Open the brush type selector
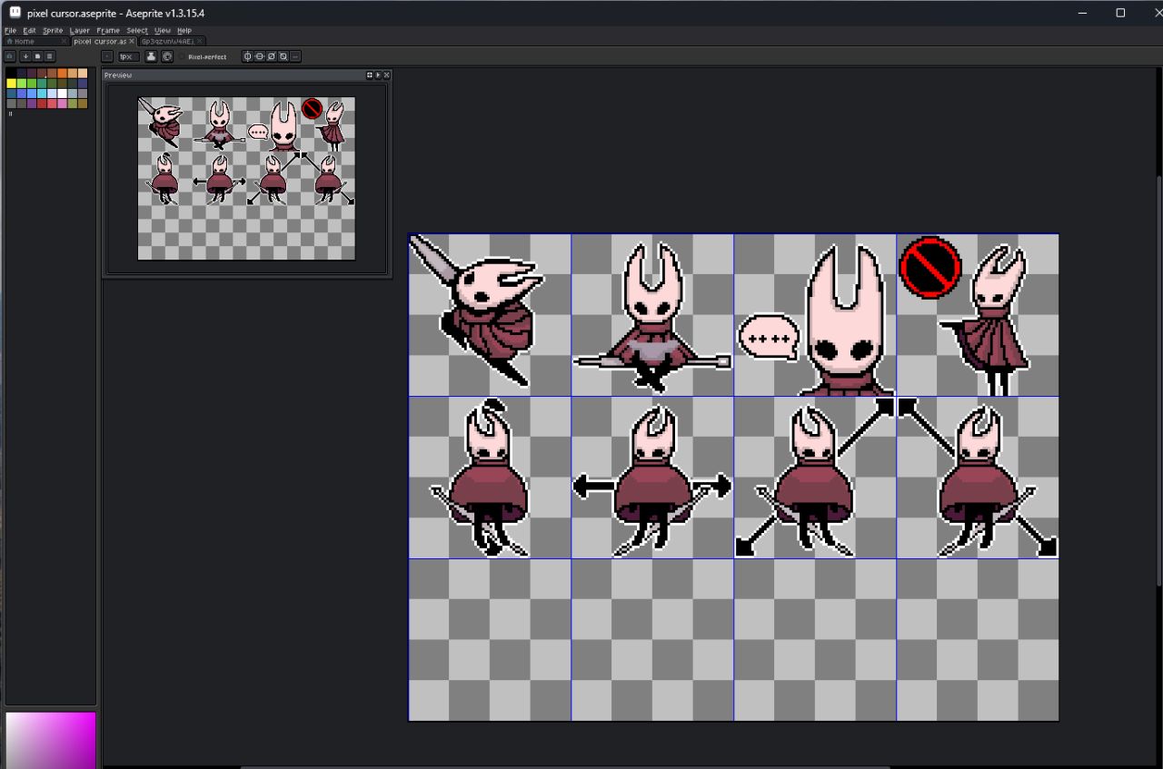The height and width of the screenshot is (769, 1163). pyautogui.click(x=107, y=56)
